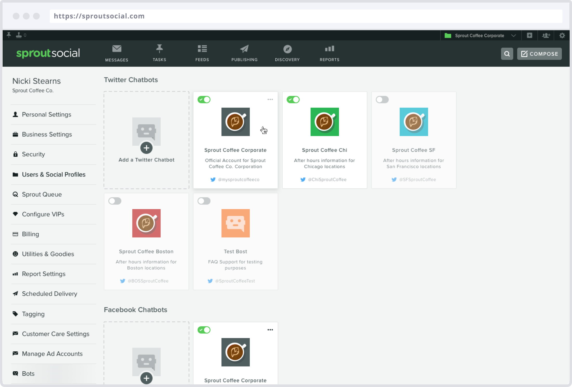Click the browser address bar

pyautogui.click(x=306, y=16)
